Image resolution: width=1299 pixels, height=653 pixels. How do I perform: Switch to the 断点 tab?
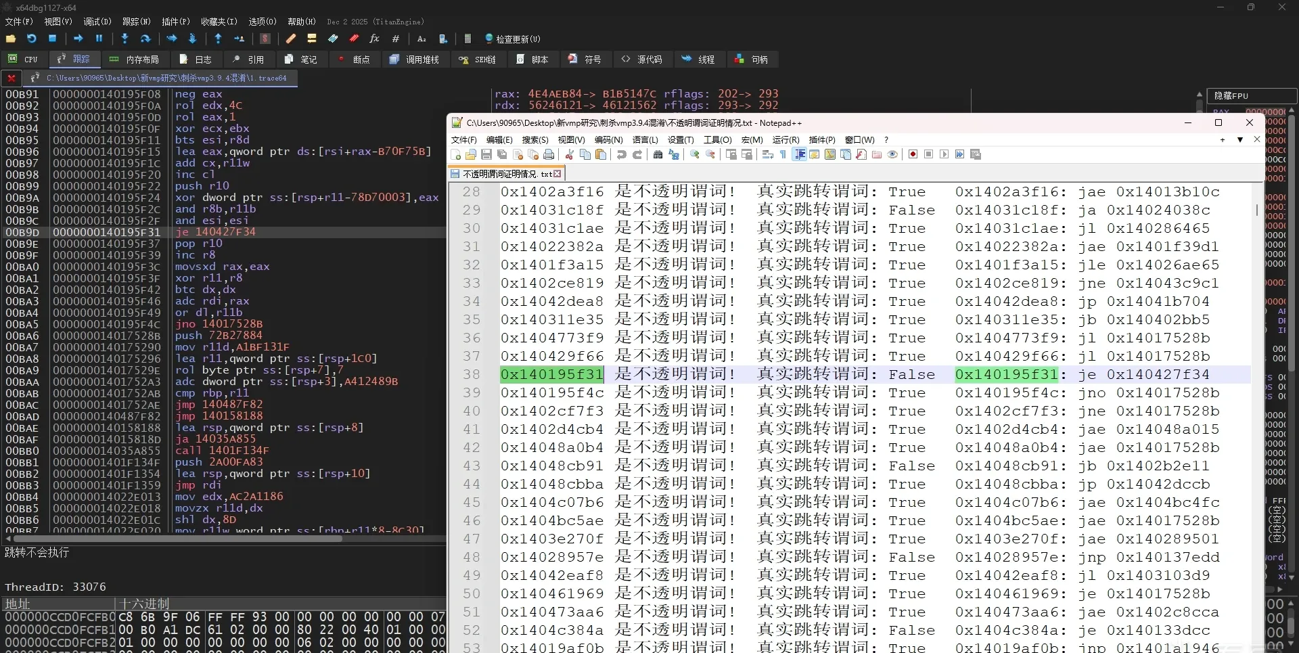pyautogui.click(x=354, y=60)
